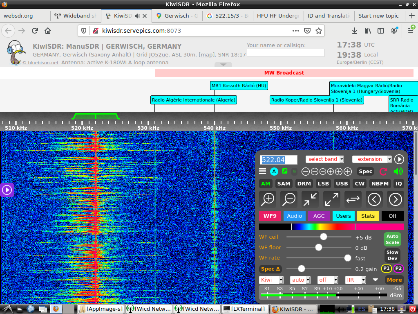418x314 pixels.
Task: Open the hamburger menu in control panel
Action: (263, 172)
